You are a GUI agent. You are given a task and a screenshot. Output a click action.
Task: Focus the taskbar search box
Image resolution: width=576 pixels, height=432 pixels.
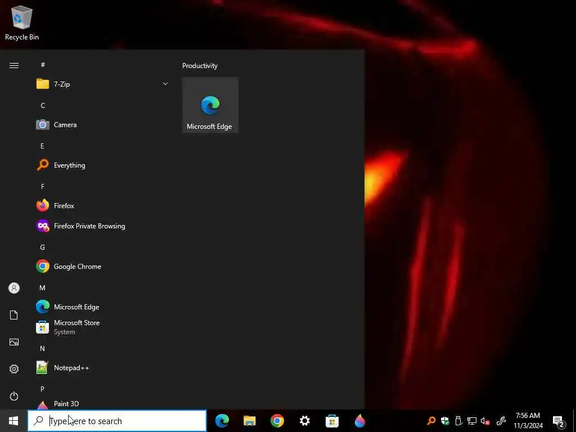click(117, 421)
